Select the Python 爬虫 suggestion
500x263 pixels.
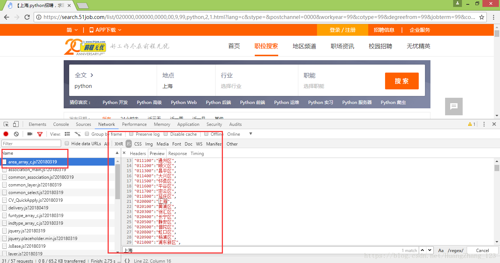pyautogui.click(x=393, y=103)
